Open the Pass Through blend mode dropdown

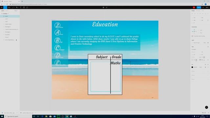click(197, 43)
